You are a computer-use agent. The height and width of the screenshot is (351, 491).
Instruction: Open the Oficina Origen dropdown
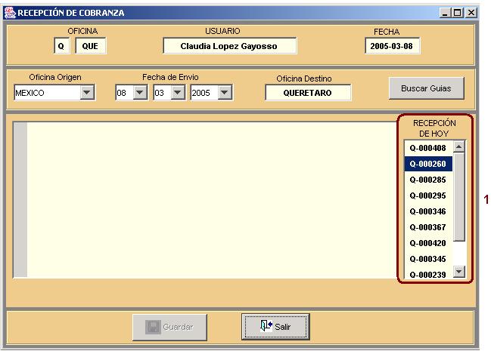[x=87, y=92]
